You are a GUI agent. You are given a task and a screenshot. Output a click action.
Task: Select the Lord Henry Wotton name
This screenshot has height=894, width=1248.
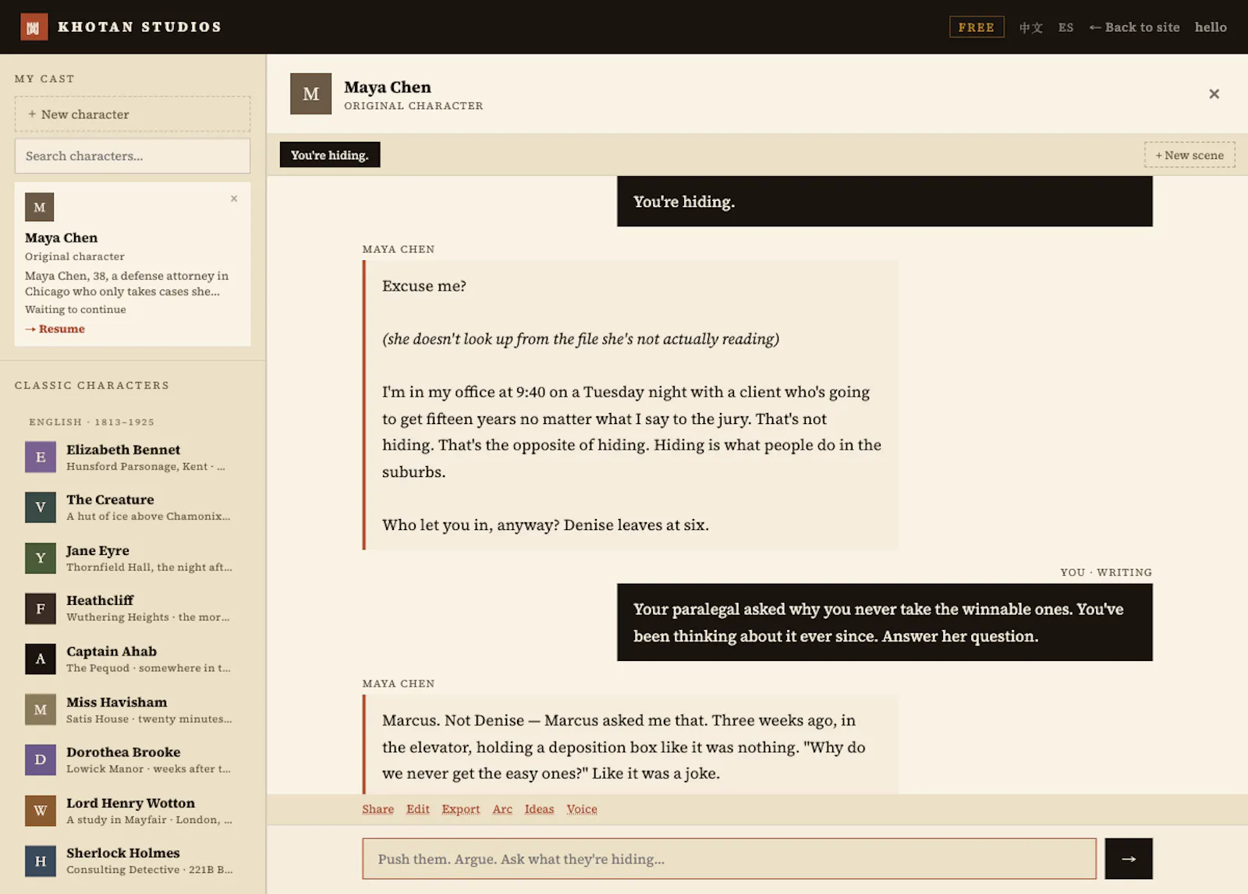click(x=130, y=803)
